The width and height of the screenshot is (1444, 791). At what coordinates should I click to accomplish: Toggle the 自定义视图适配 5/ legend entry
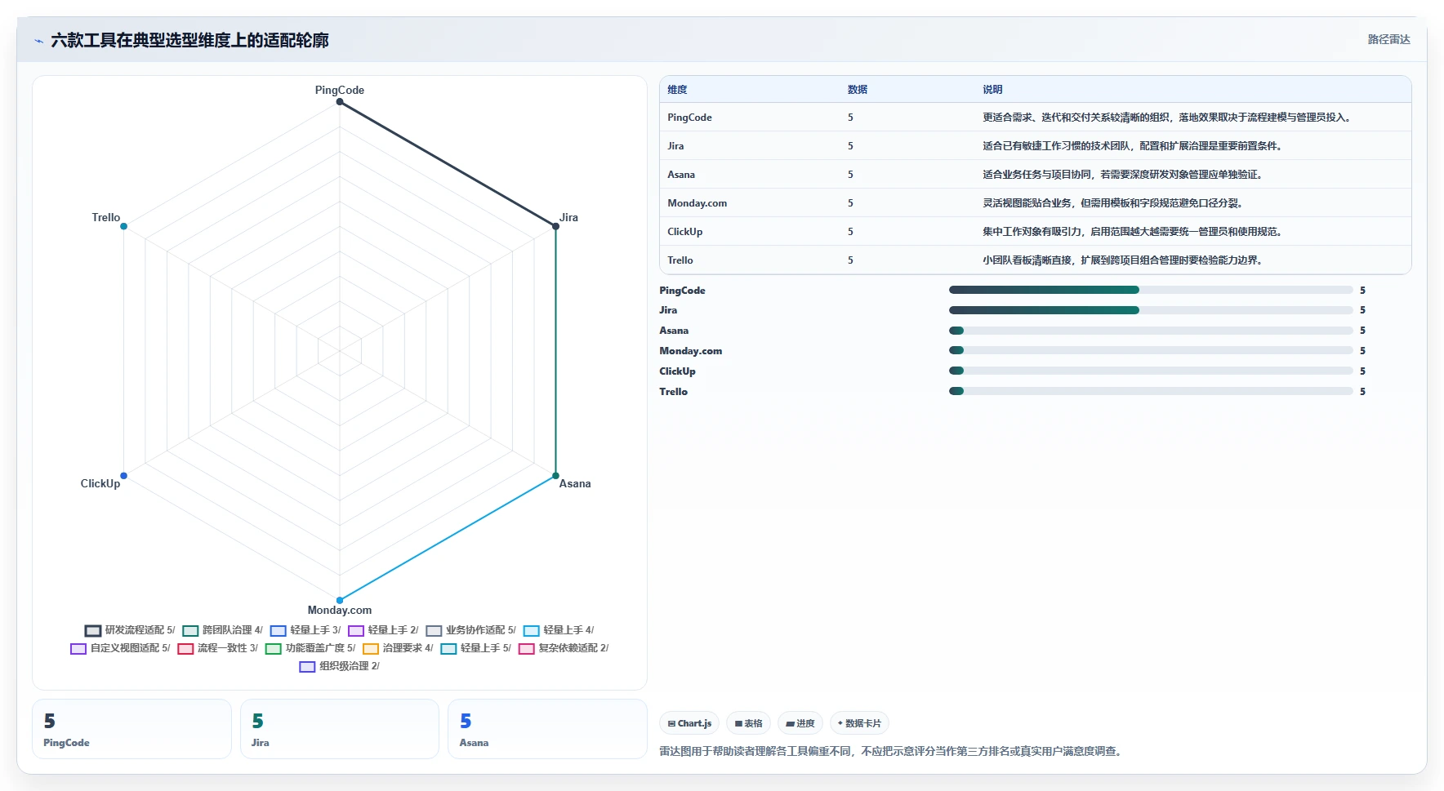120,648
